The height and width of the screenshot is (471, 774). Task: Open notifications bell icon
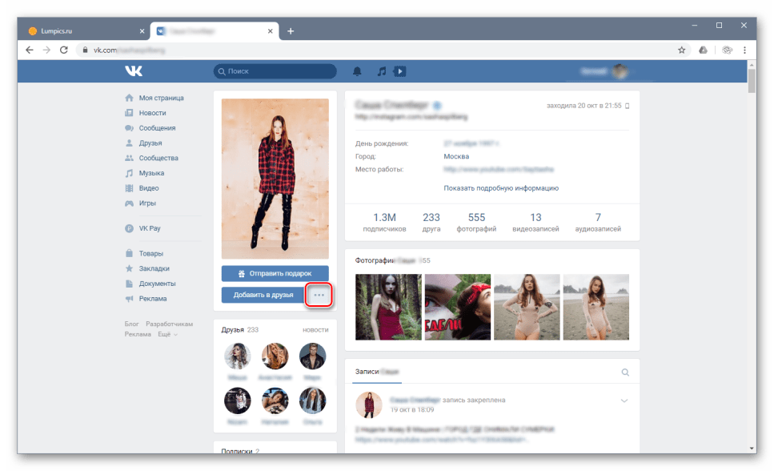click(357, 71)
